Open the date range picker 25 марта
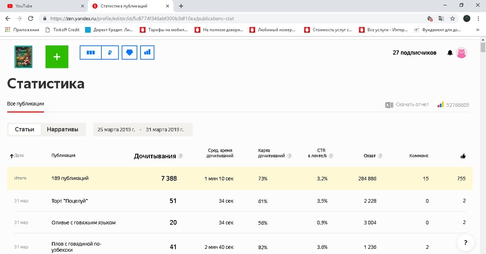Screen dimensions: 486x254 point(143,129)
